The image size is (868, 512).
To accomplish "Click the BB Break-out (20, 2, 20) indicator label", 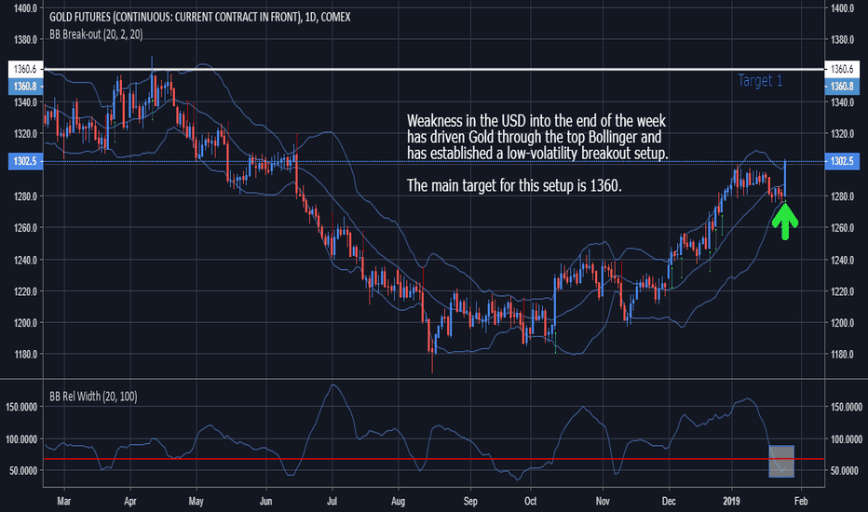I will (96, 34).
